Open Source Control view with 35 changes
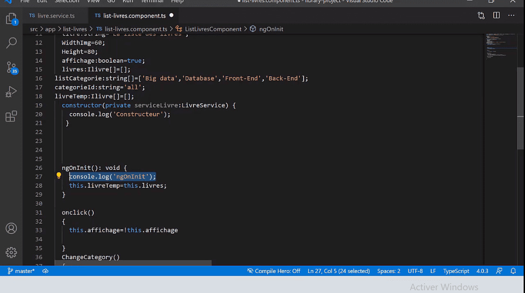The height and width of the screenshot is (293, 525). tap(11, 67)
